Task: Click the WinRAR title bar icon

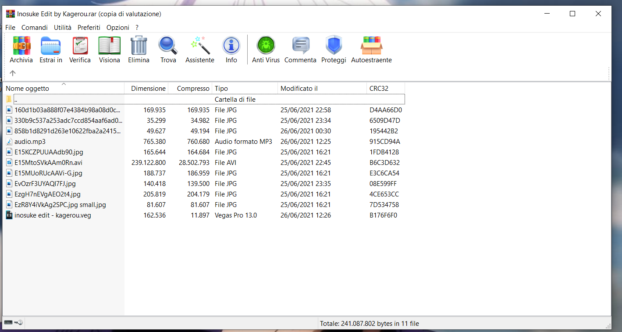Action: [11, 14]
